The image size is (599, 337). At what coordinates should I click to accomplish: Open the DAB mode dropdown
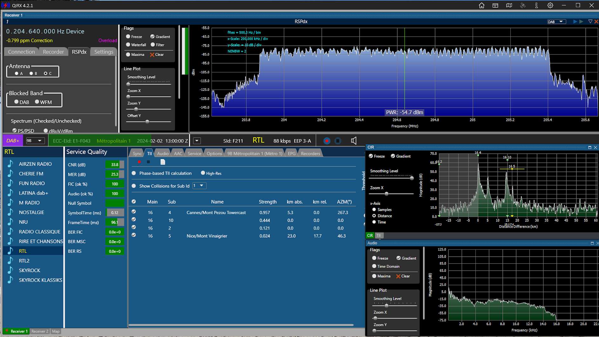coord(555,22)
